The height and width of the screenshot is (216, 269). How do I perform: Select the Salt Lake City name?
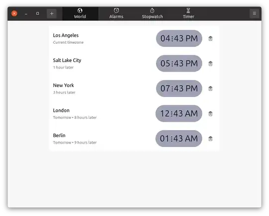coord(67,61)
